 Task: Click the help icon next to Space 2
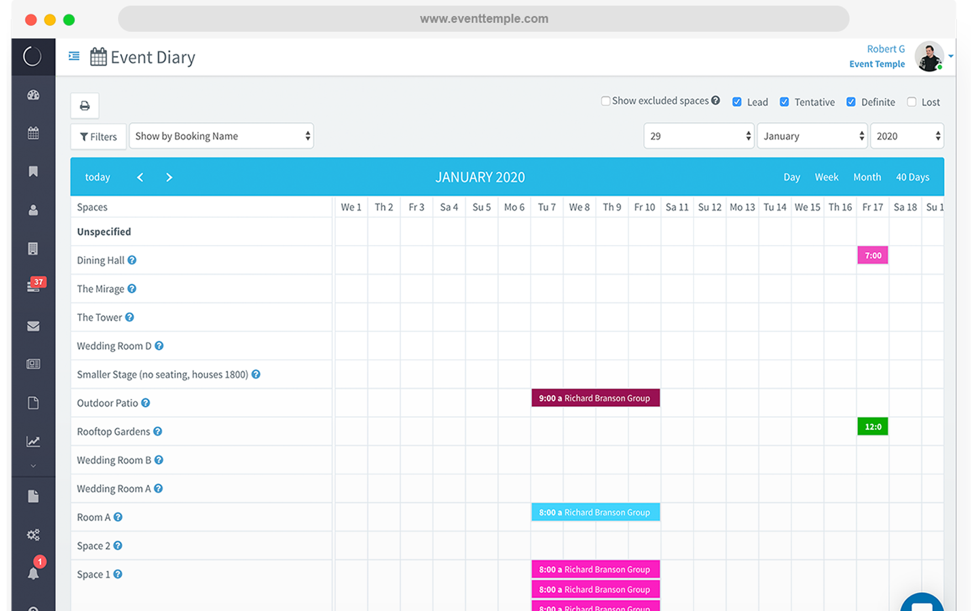[118, 546]
